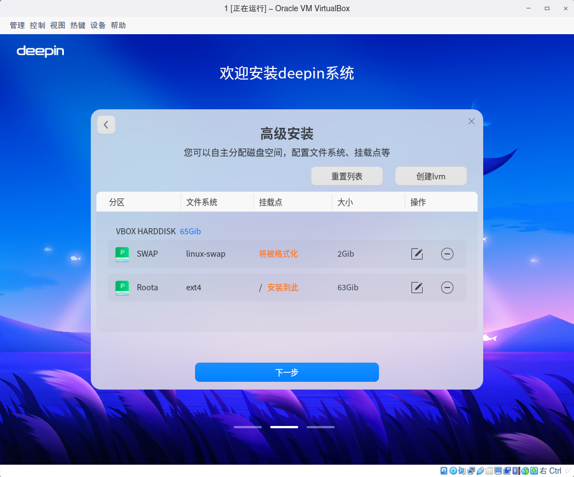Open the 管理 menu

point(17,25)
